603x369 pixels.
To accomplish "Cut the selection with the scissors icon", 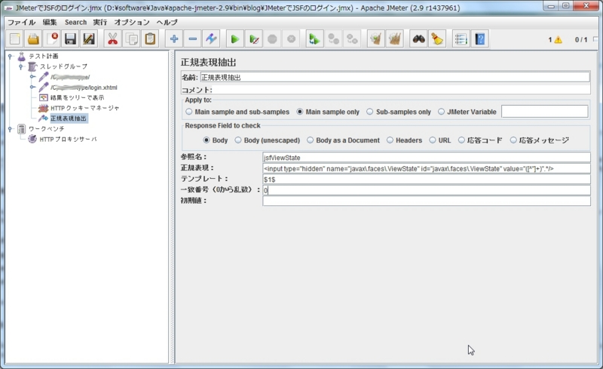I will click(x=112, y=39).
